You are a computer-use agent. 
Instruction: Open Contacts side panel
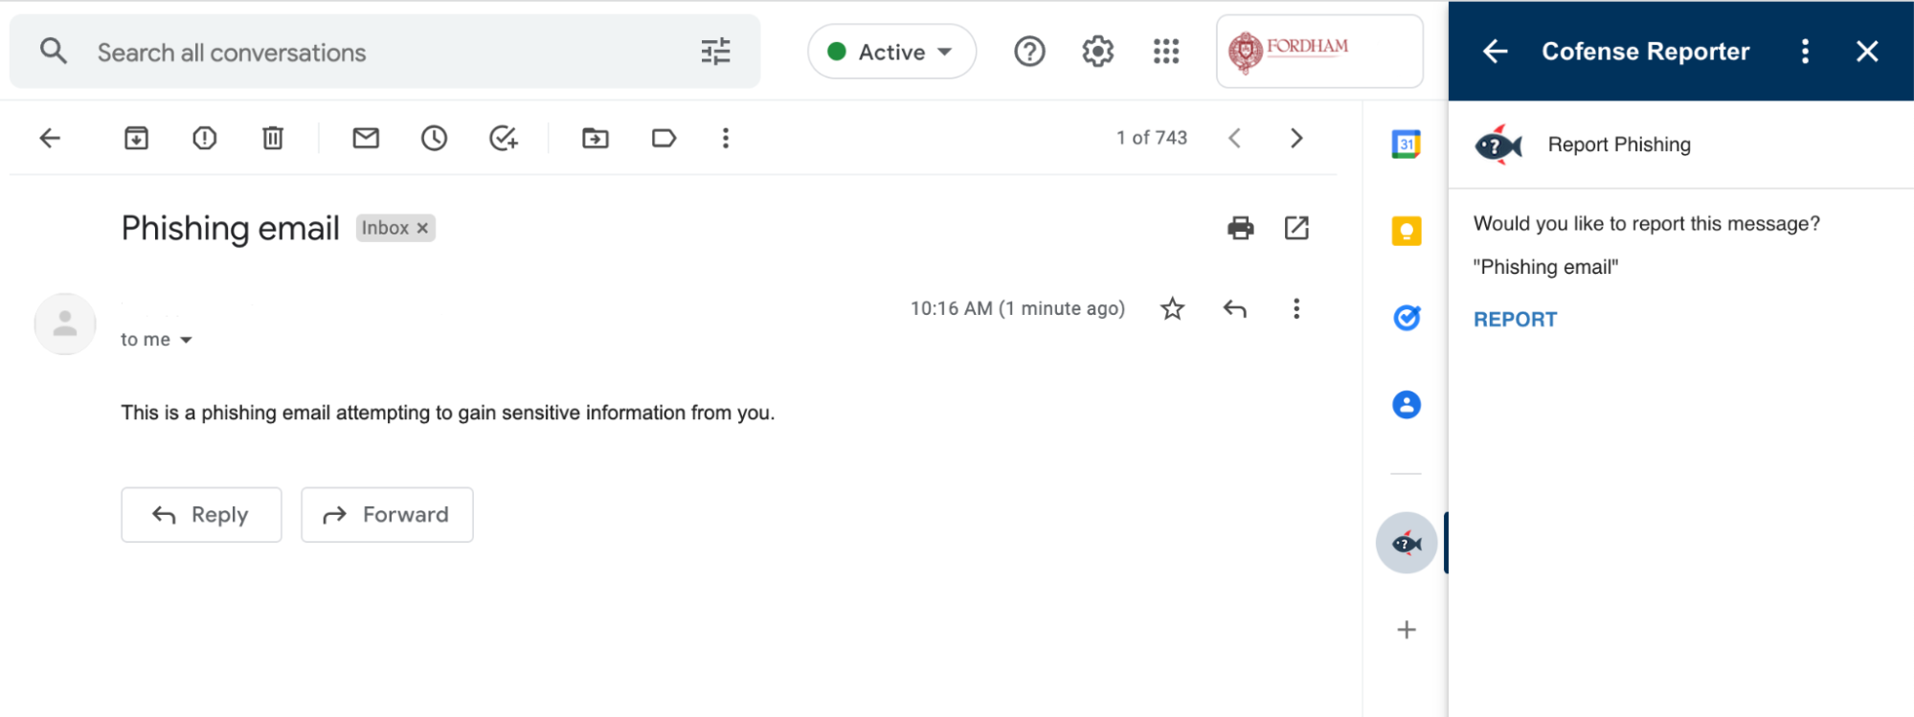click(x=1406, y=405)
